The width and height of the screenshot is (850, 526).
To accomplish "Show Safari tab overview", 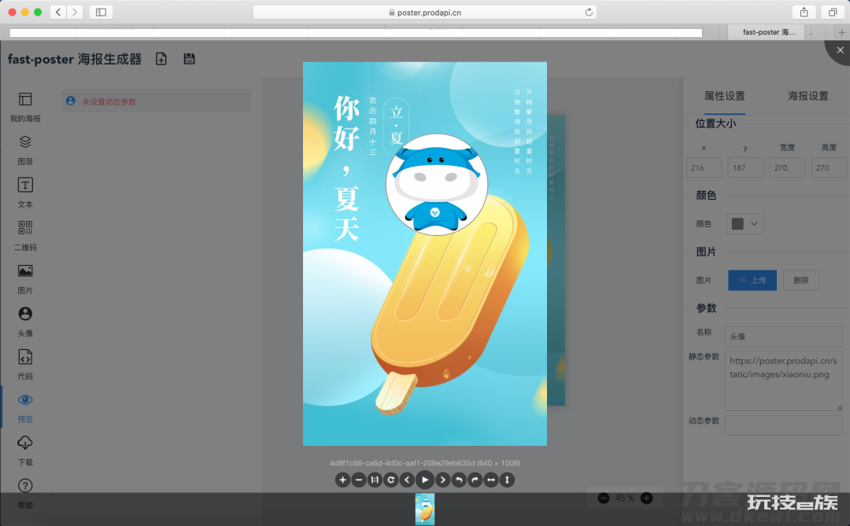I will click(833, 12).
